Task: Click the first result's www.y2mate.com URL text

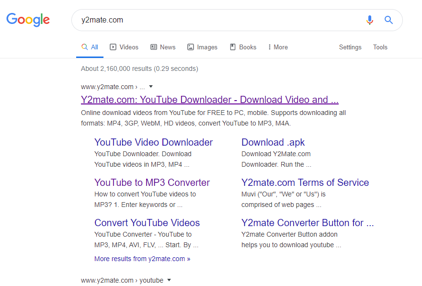Action: 107,87
